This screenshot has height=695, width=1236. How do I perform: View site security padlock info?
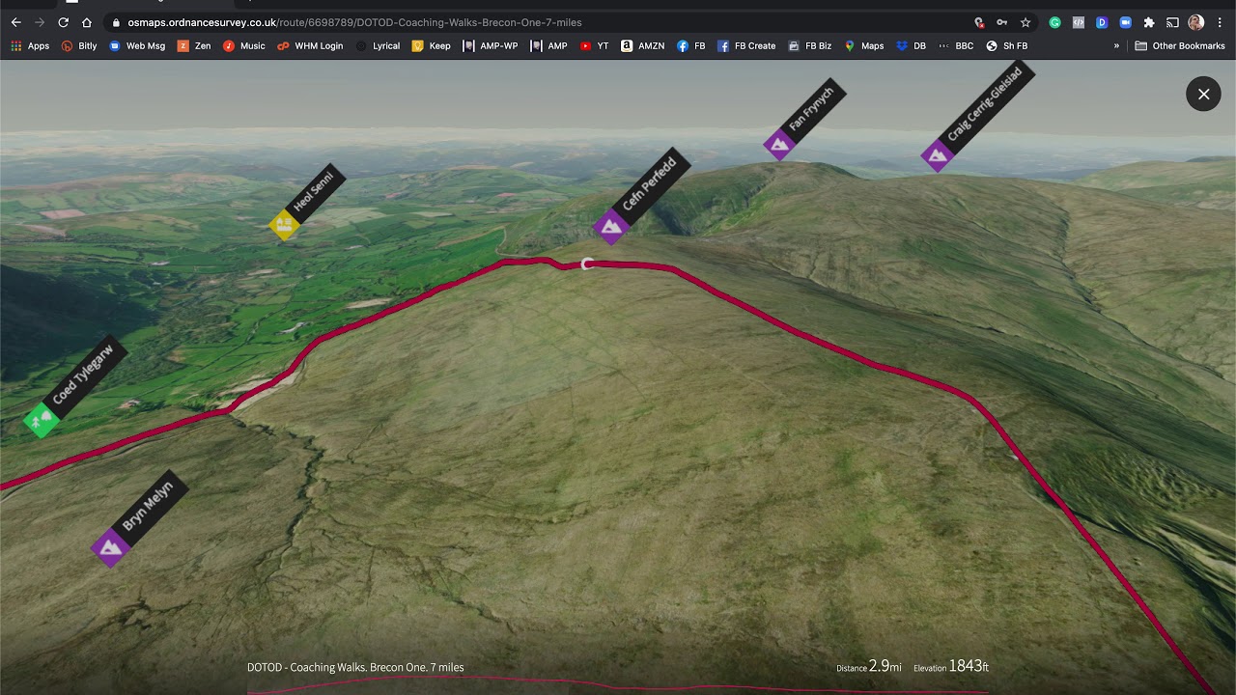click(116, 22)
